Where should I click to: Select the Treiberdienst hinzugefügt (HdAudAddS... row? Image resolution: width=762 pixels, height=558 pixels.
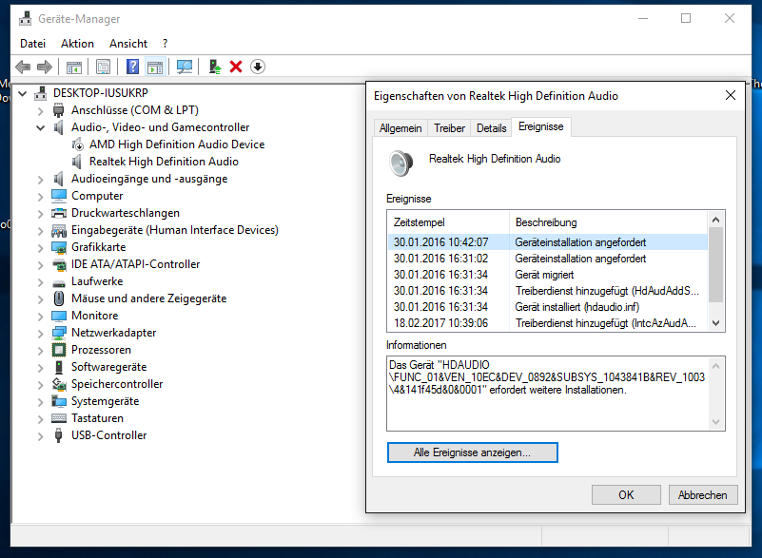click(x=548, y=291)
